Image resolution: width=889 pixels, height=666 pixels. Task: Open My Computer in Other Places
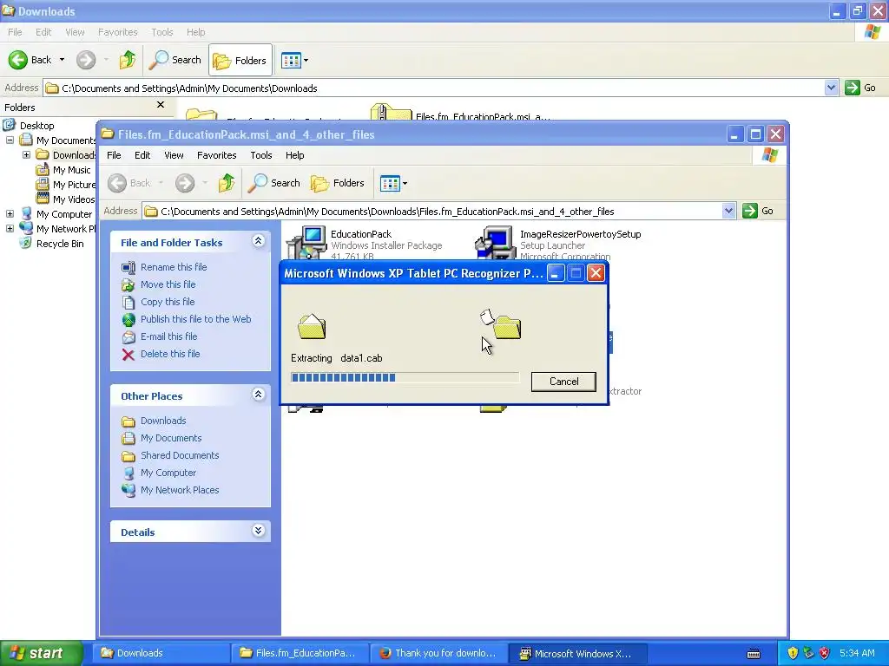tap(168, 473)
